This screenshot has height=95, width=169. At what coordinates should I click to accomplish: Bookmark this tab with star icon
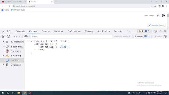[155, 6]
